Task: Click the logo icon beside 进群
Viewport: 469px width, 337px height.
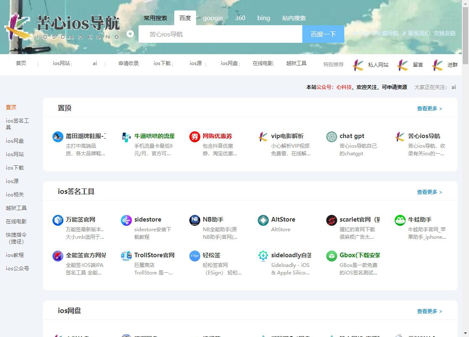Action: point(438,65)
